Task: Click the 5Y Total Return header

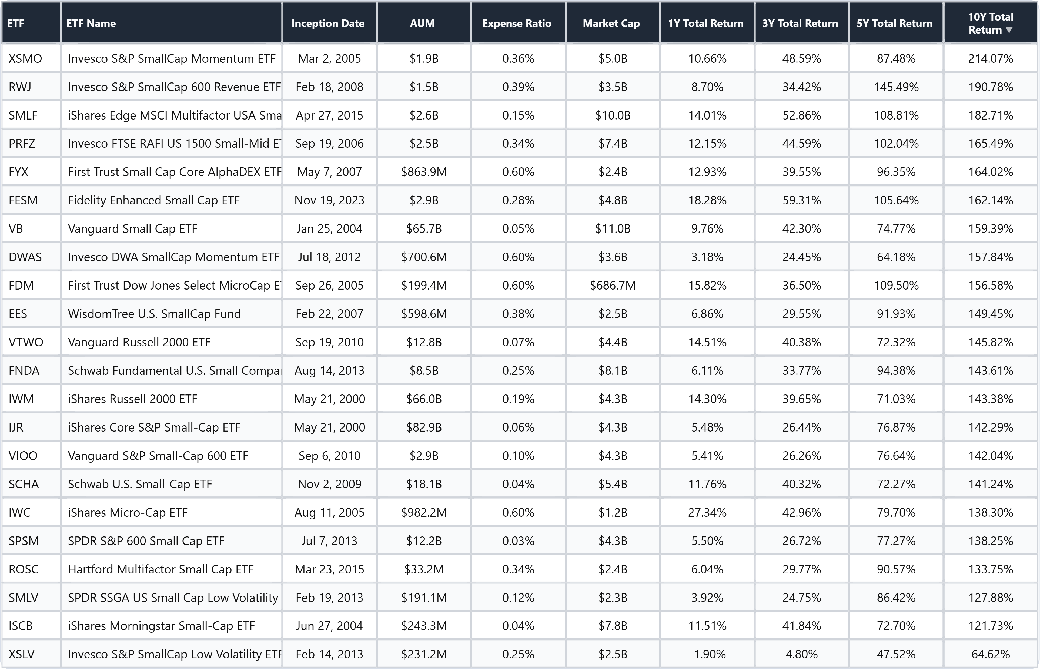Action: coord(894,24)
